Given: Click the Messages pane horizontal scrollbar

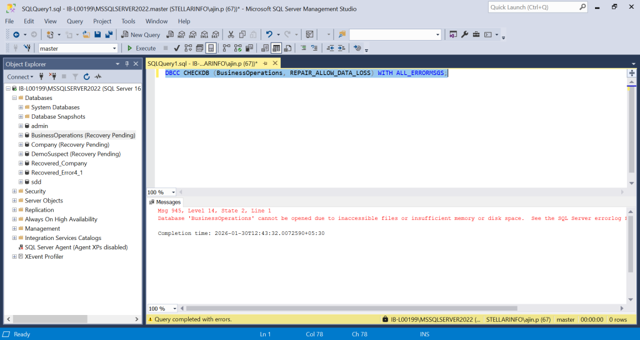Looking at the screenshot, I should pos(352,309).
